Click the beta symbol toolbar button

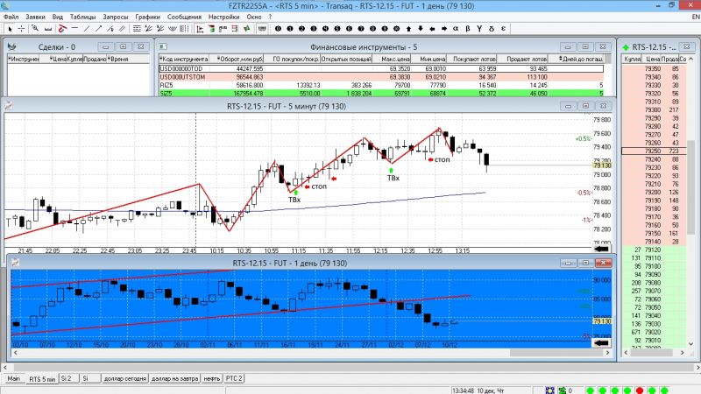pos(468,29)
